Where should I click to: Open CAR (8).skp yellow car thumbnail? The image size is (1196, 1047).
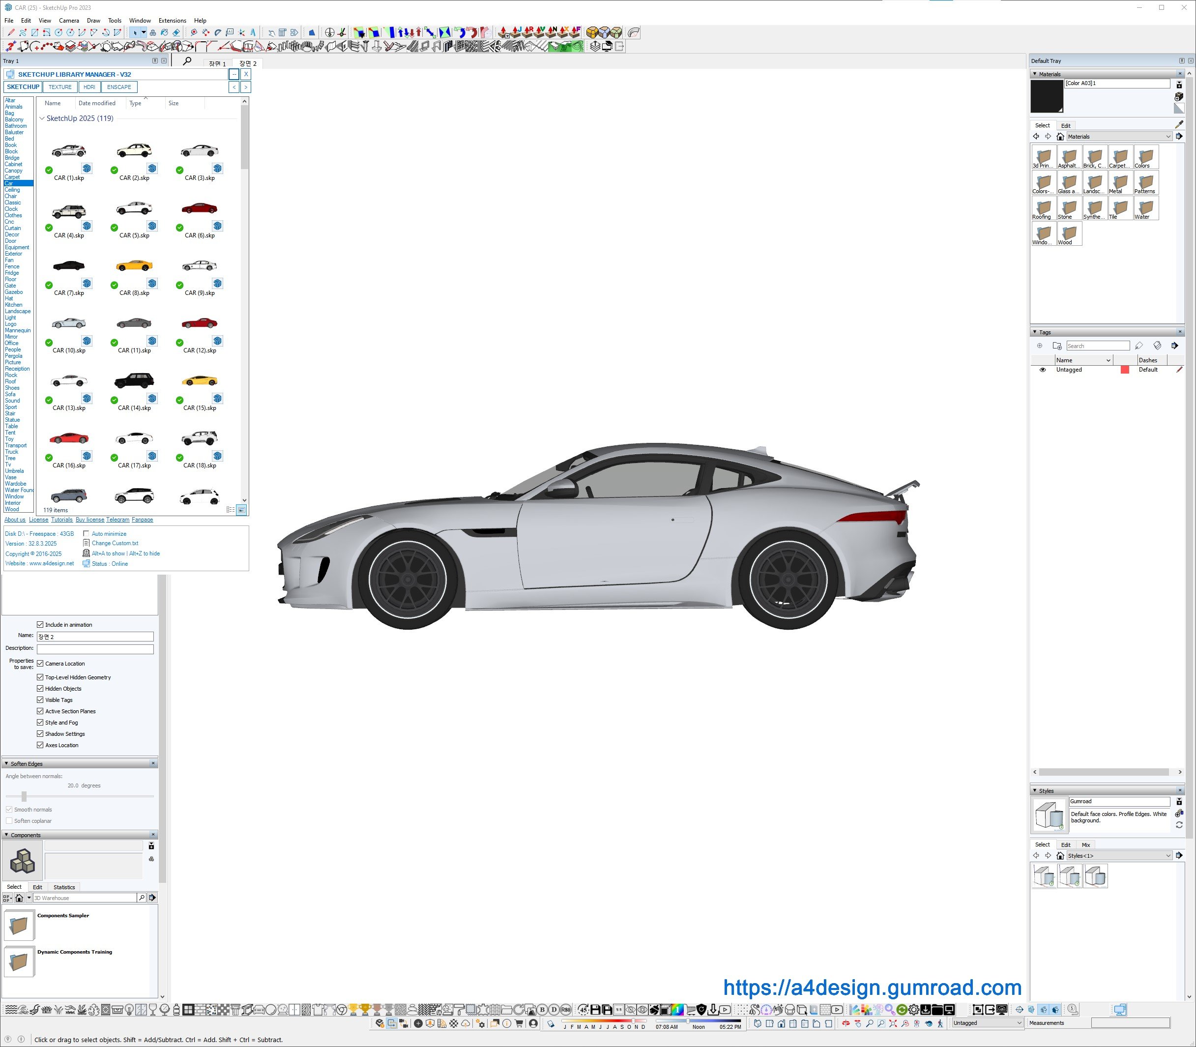coord(134,266)
